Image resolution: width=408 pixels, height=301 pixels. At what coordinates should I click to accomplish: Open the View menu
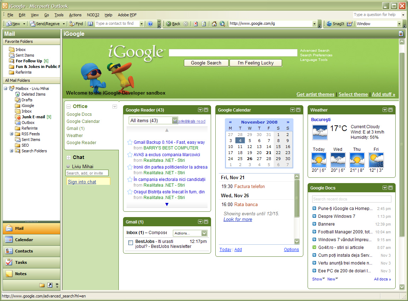[x=35, y=15]
